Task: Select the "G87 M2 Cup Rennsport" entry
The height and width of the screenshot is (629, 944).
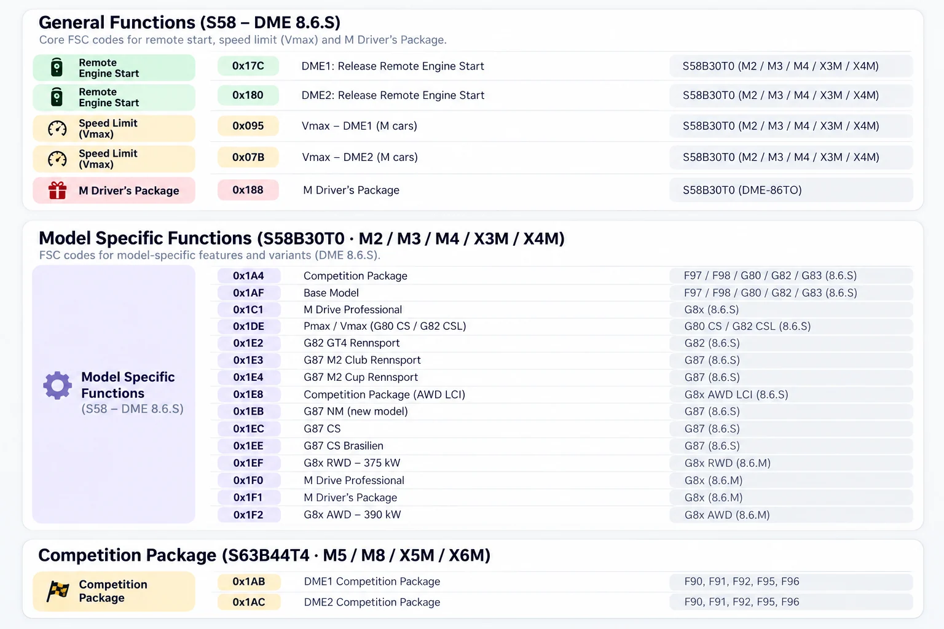Action: (x=361, y=377)
